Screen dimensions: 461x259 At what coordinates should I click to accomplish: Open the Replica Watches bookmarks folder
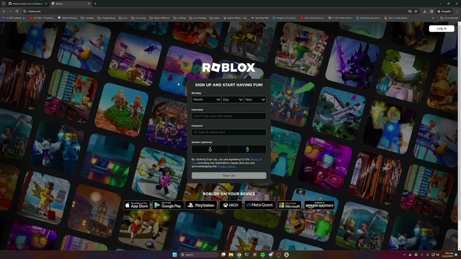click(159, 18)
